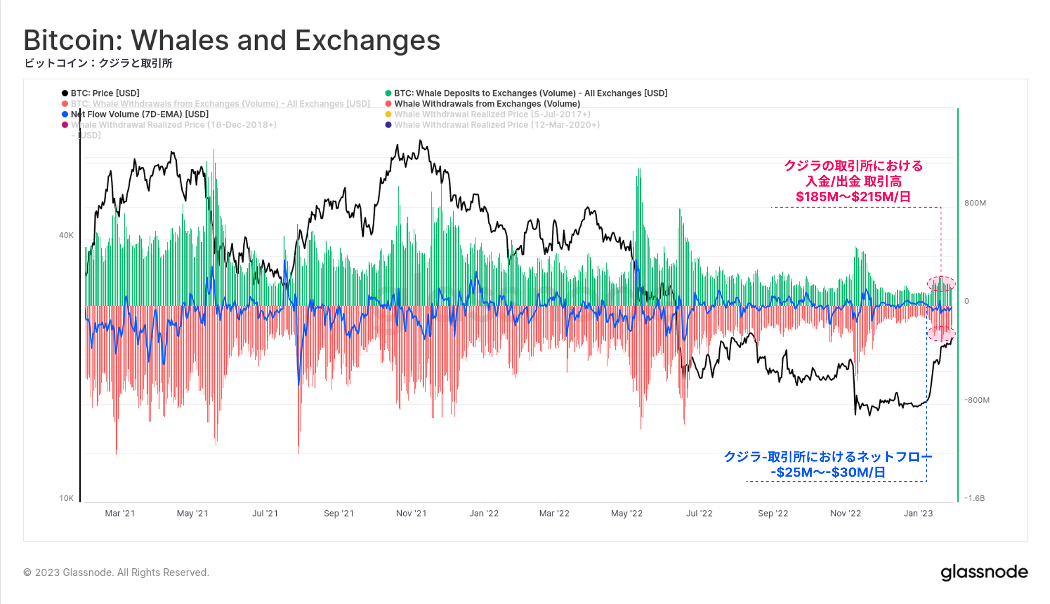Click the magenta 16-Dec-2018+ legend dot
This screenshot has width=1050, height=604.
pyautogui.click(x=65, y=125)
